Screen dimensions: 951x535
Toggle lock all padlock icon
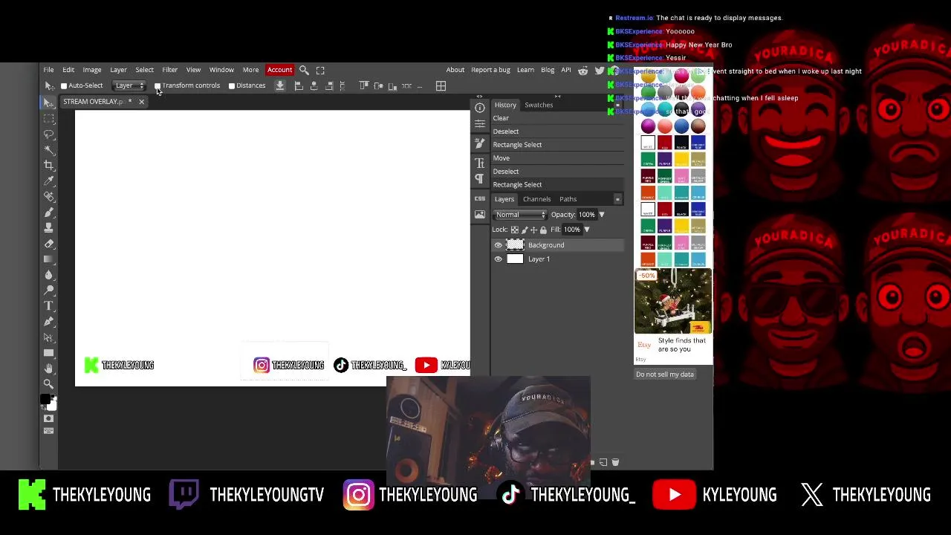pyautogui.click(x=543, y=230)
